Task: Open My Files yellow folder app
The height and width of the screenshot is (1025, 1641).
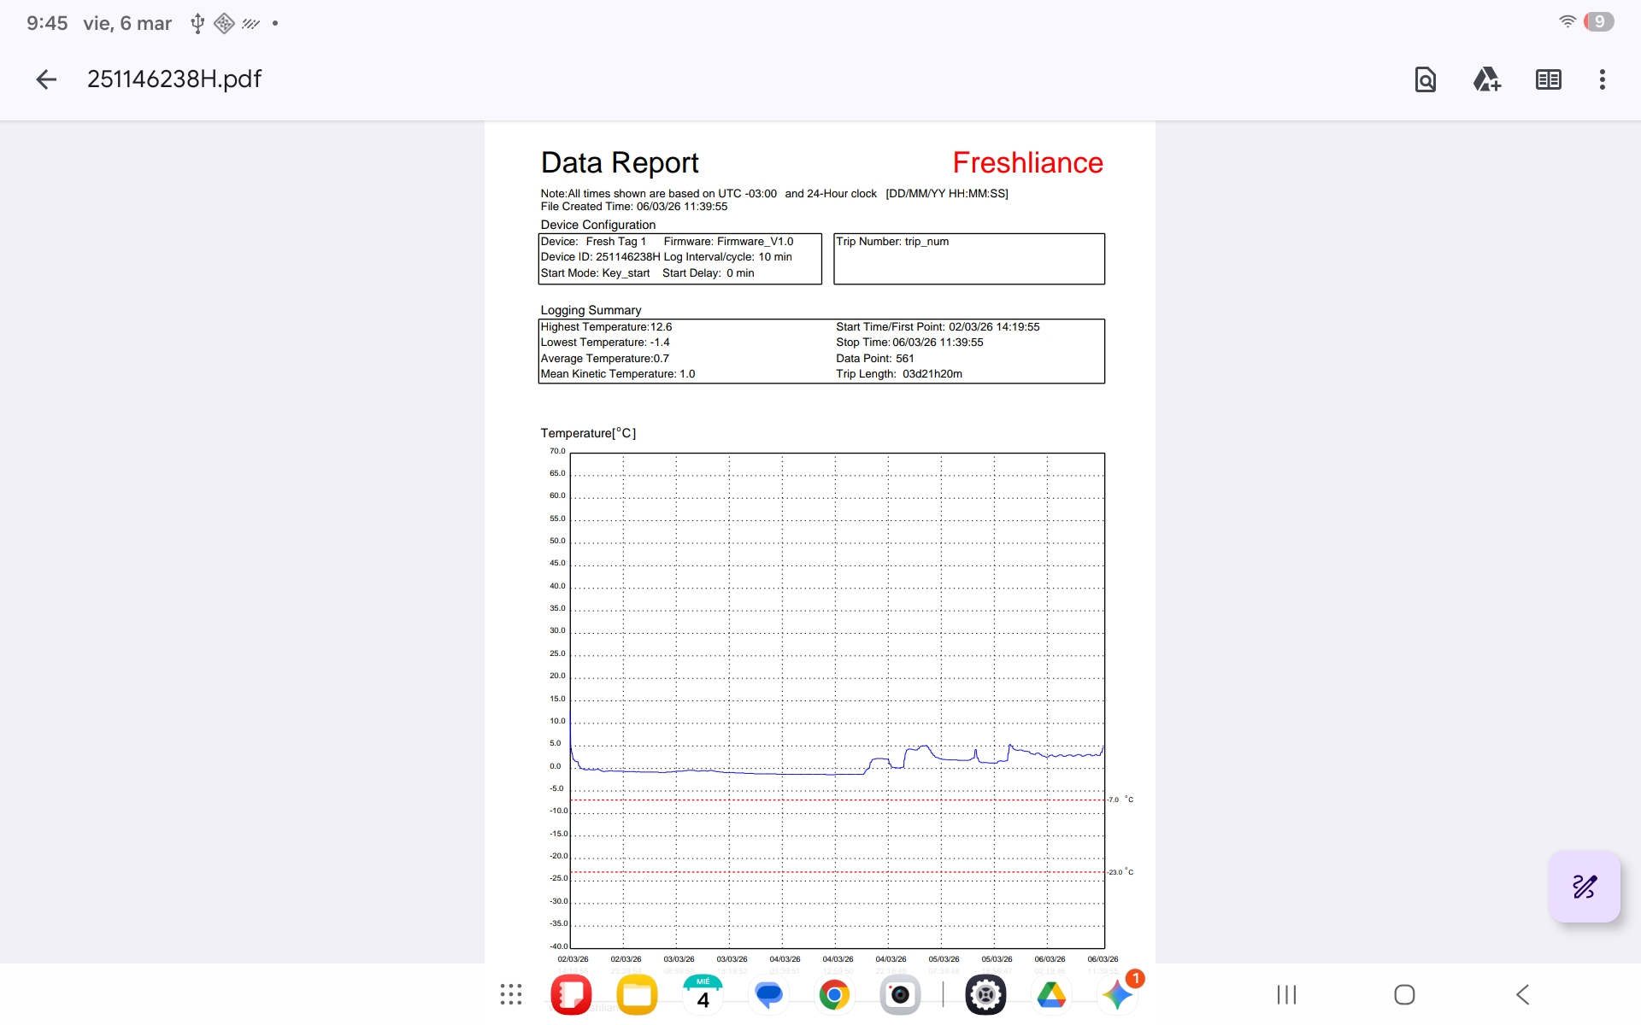Action: 637,994
